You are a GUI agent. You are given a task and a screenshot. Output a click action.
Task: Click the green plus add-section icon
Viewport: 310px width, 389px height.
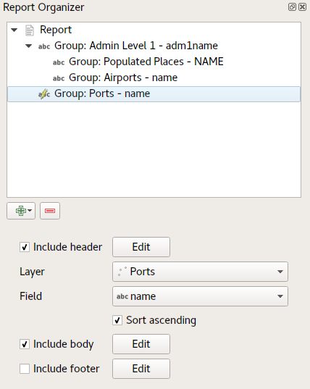[x=21, y=211]
